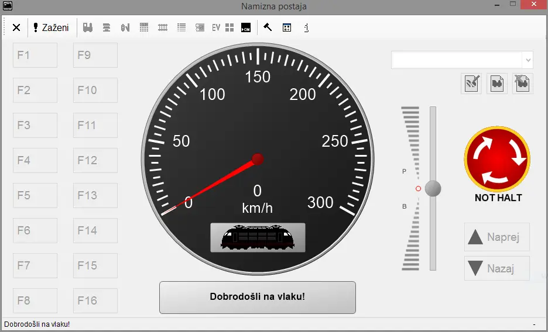This screenshot has height=332, width=548.
Task: Open the locomotive icon in the toolbar
Action: 88,27
